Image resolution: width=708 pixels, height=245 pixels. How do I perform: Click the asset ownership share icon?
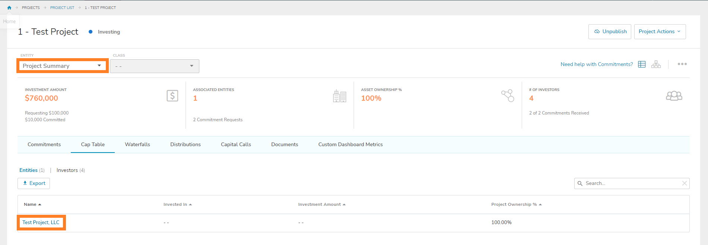click(508, 96)
